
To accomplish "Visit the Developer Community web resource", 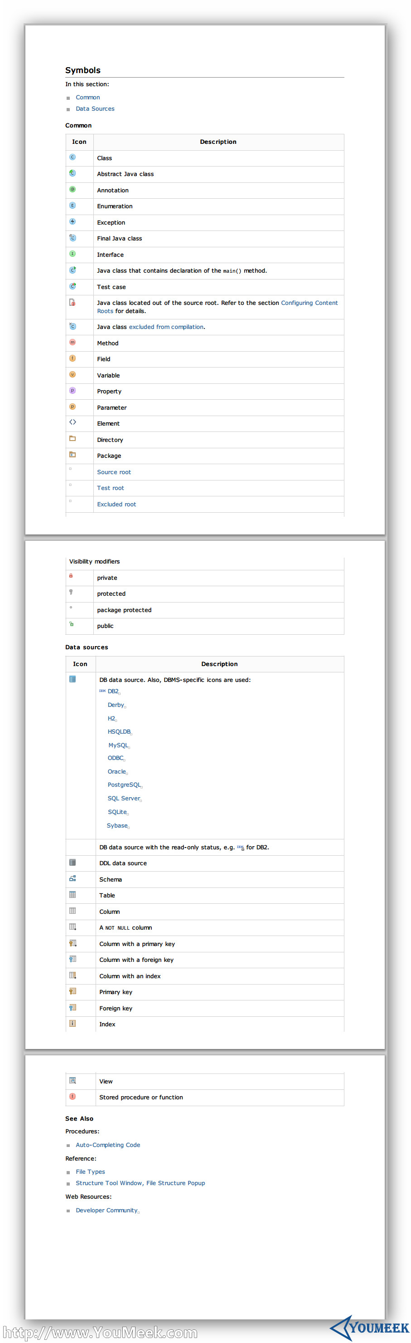I will coord(106,1210).
